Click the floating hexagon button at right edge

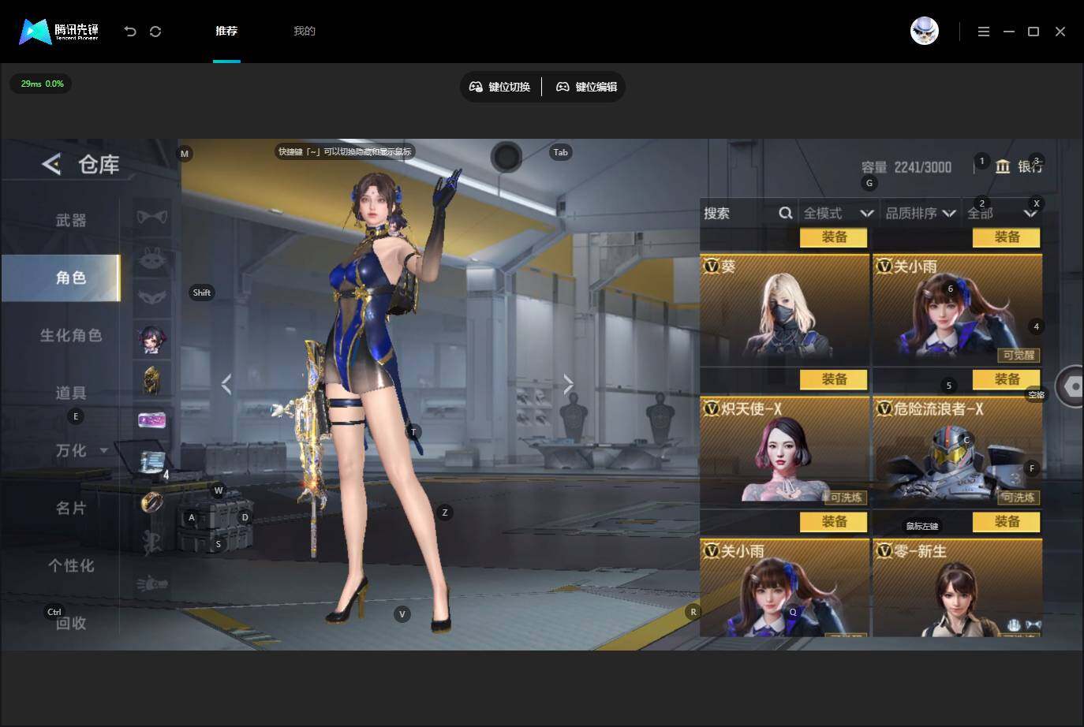tap(1071, 386)
